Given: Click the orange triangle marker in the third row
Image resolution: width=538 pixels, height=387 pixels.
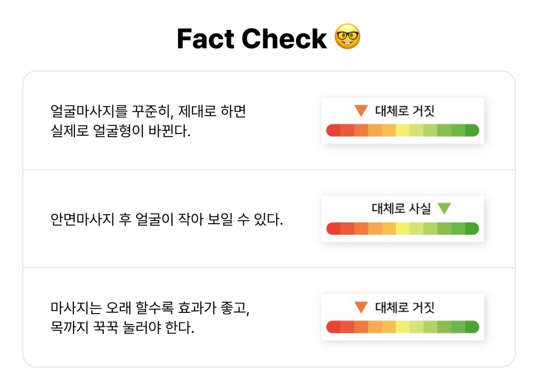Looking at the screenshot, I should (361, 307).
